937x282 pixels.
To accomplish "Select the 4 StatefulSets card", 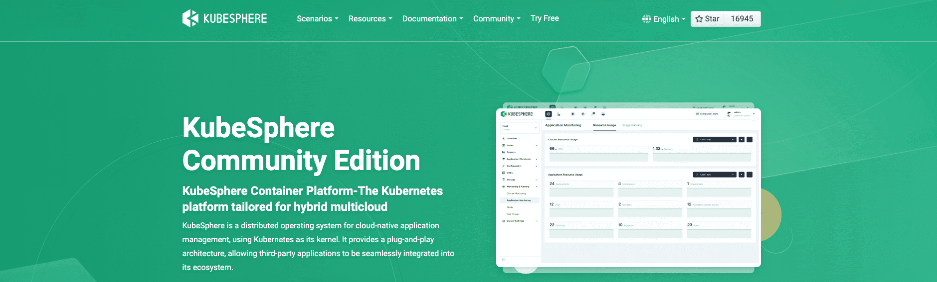I will [650, 188].
